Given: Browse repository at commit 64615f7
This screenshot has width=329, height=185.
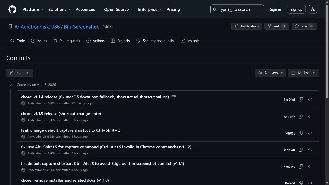Looking at the screenshot, I should [310, 117].
